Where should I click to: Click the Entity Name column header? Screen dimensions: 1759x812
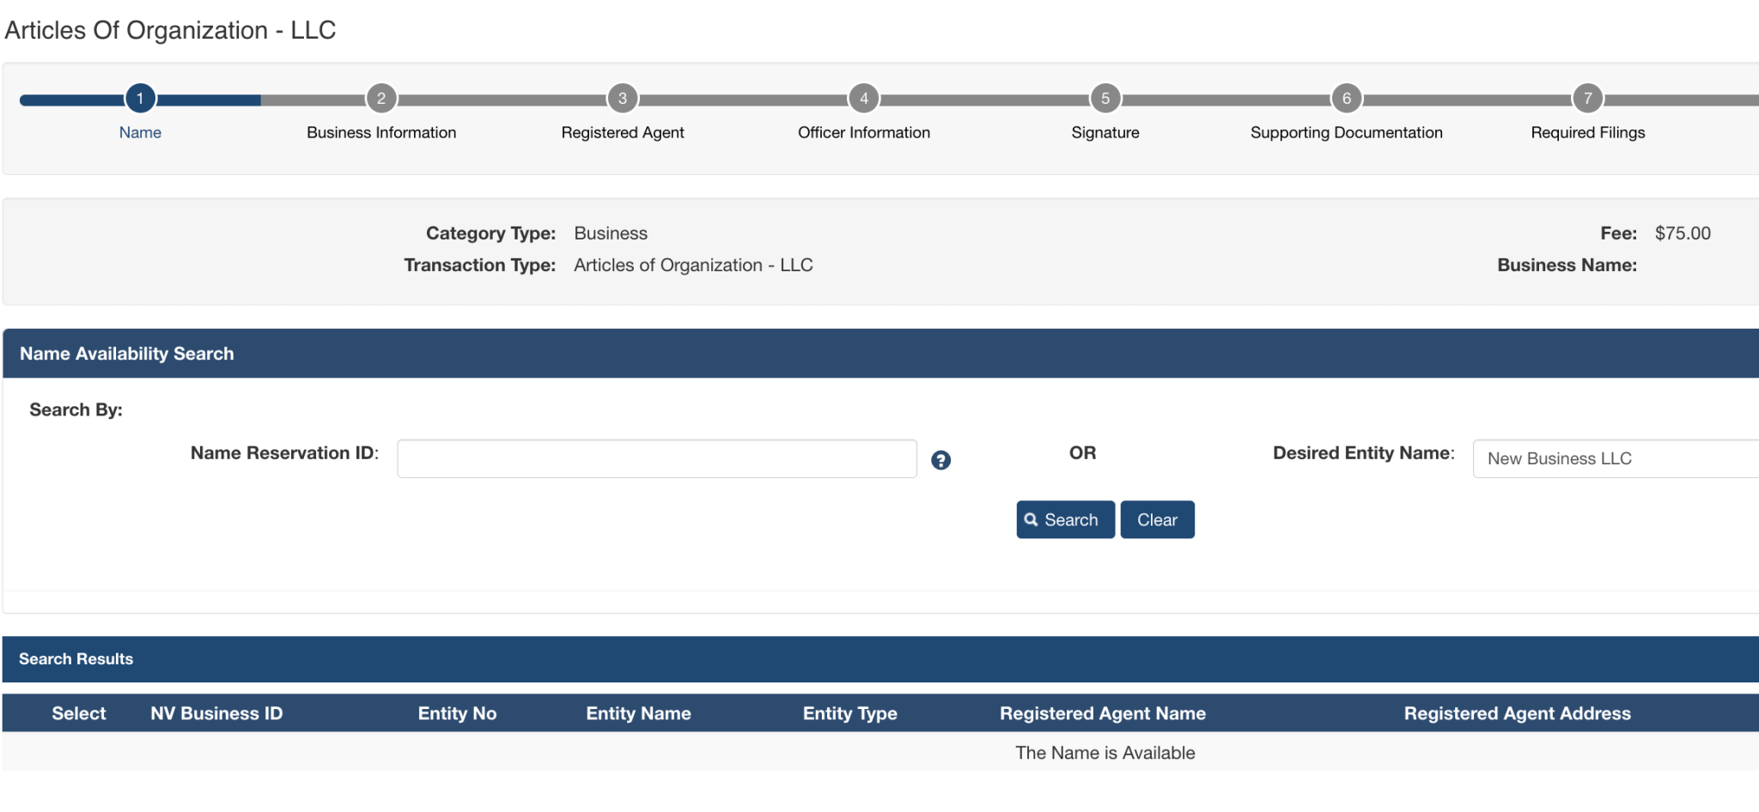(x=638, y=713)
